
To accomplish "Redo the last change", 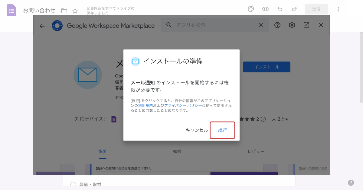I will coord(294,9).
